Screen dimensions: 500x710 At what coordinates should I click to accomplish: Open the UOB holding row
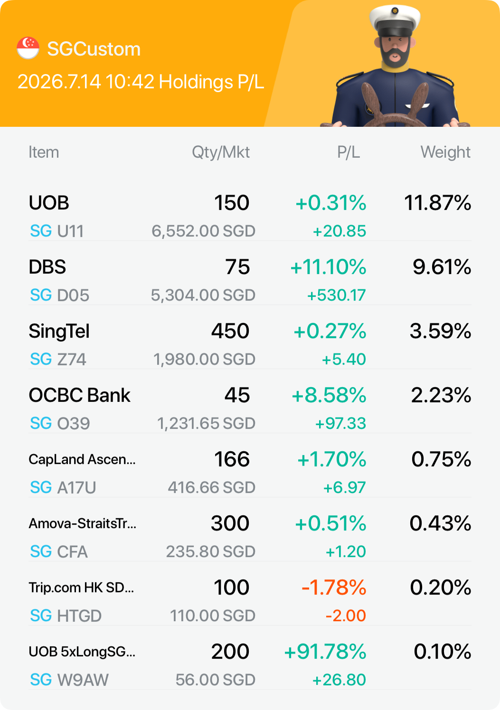click(x=250, y=216)
